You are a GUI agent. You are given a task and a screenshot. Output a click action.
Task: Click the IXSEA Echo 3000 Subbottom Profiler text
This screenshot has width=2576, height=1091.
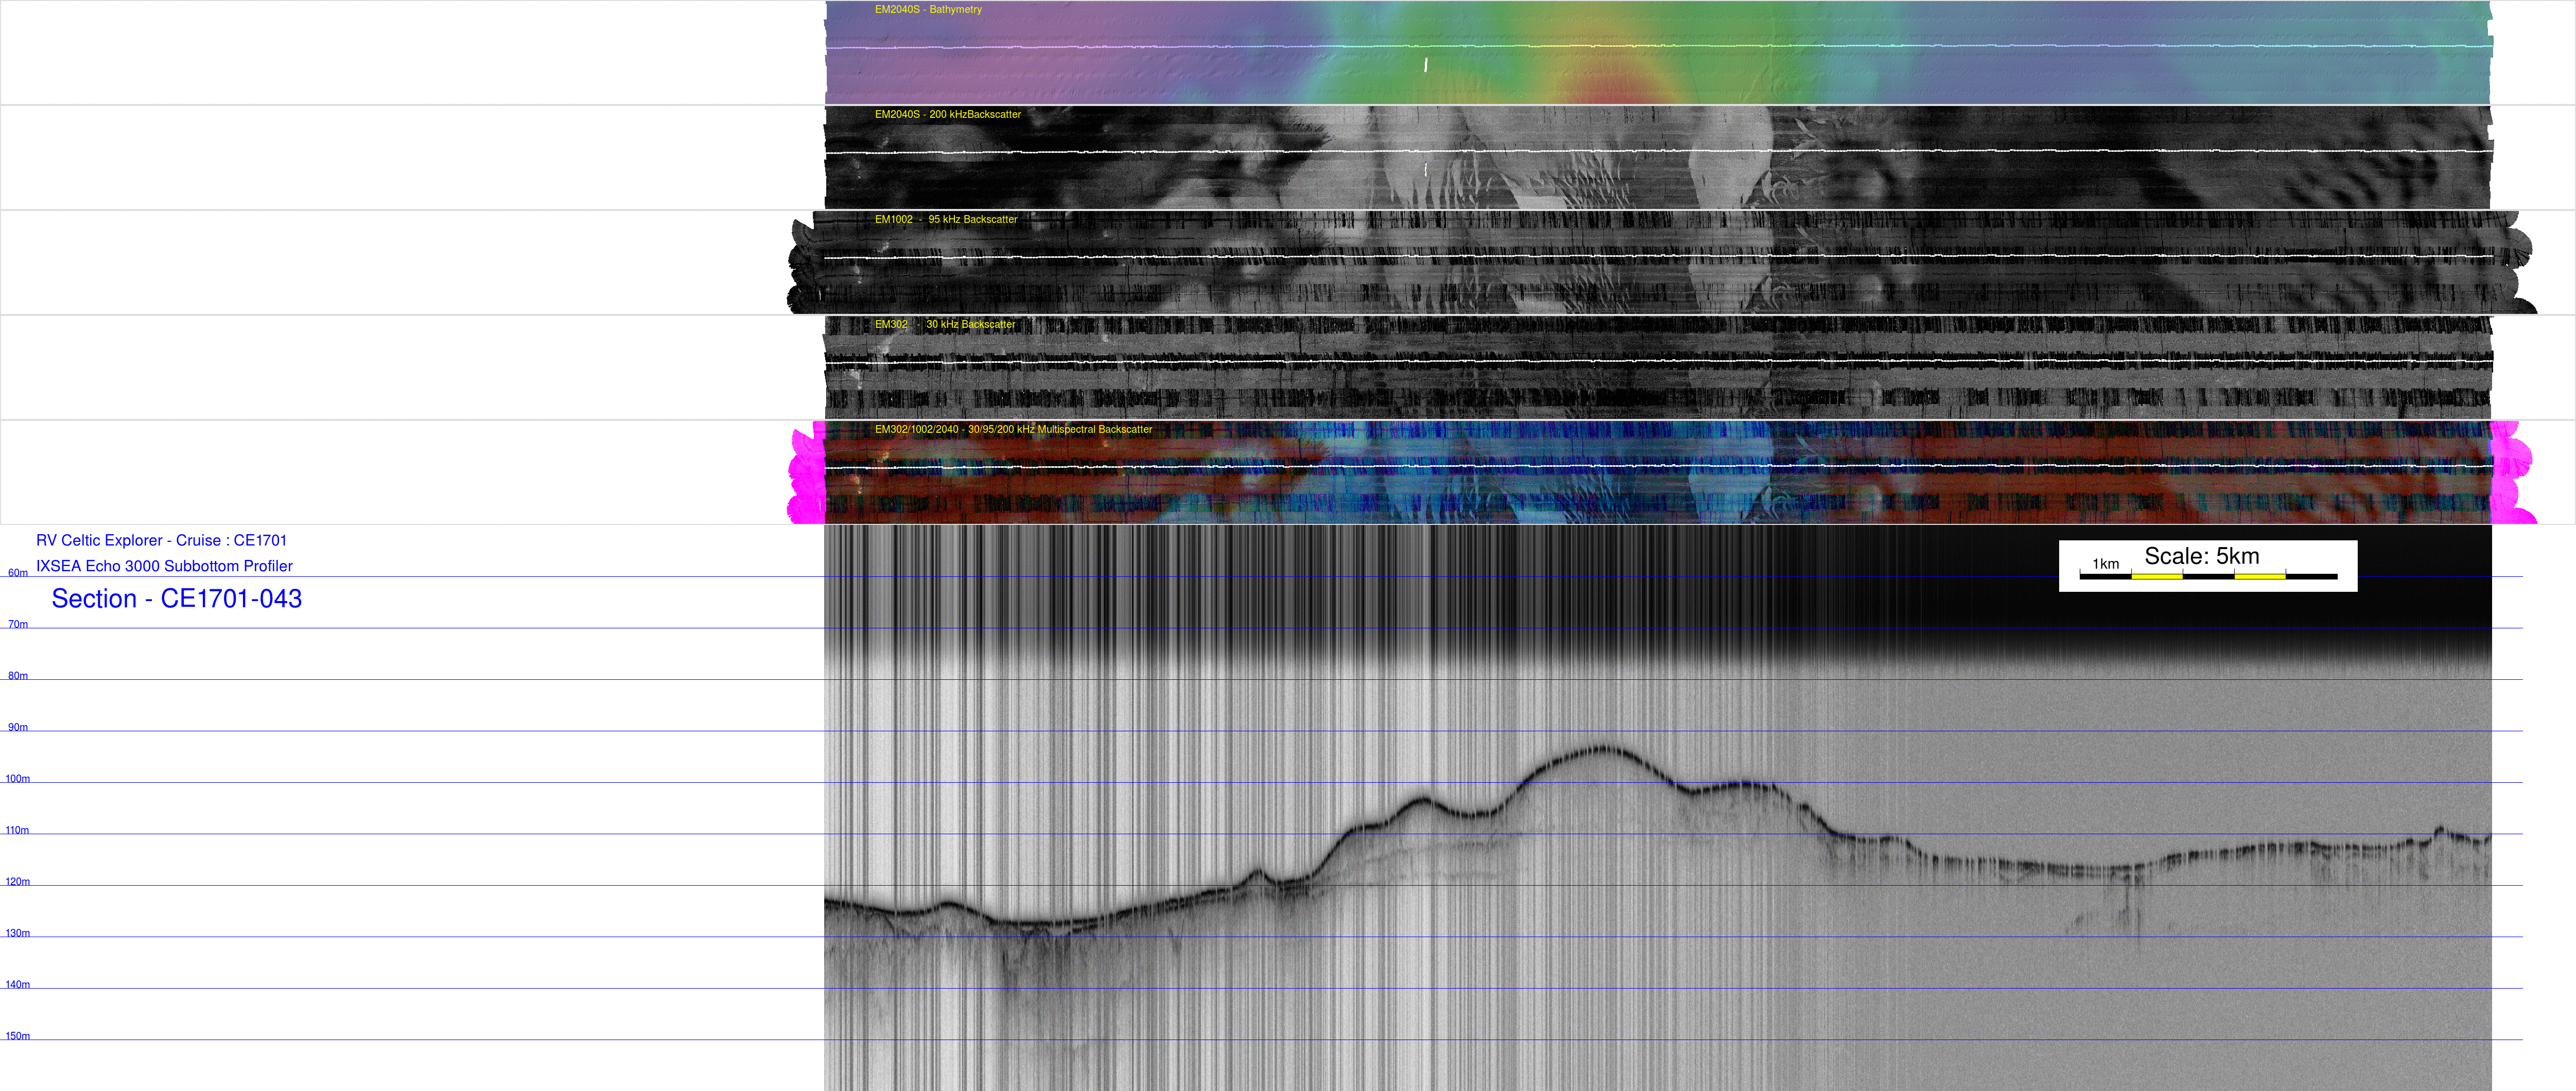click(164, 567)
